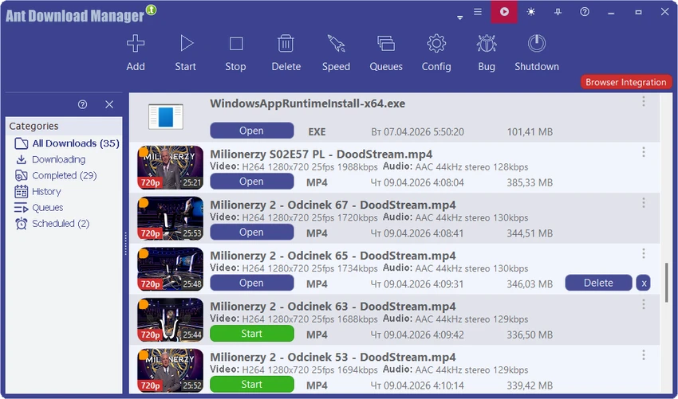678x399 pixels.
Task: Open WindowsAppRuntimeInstall-x64.exe with Open button
Action: tap(251, 131)
